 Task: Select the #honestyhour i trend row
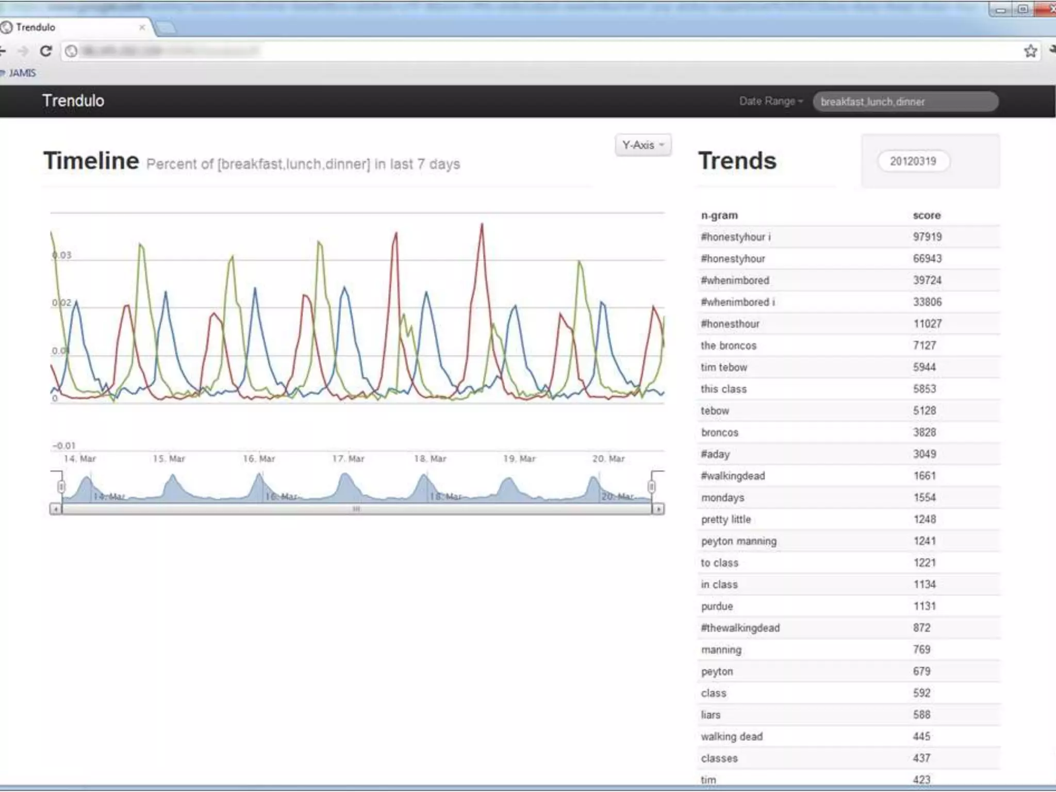pos(736,237)
